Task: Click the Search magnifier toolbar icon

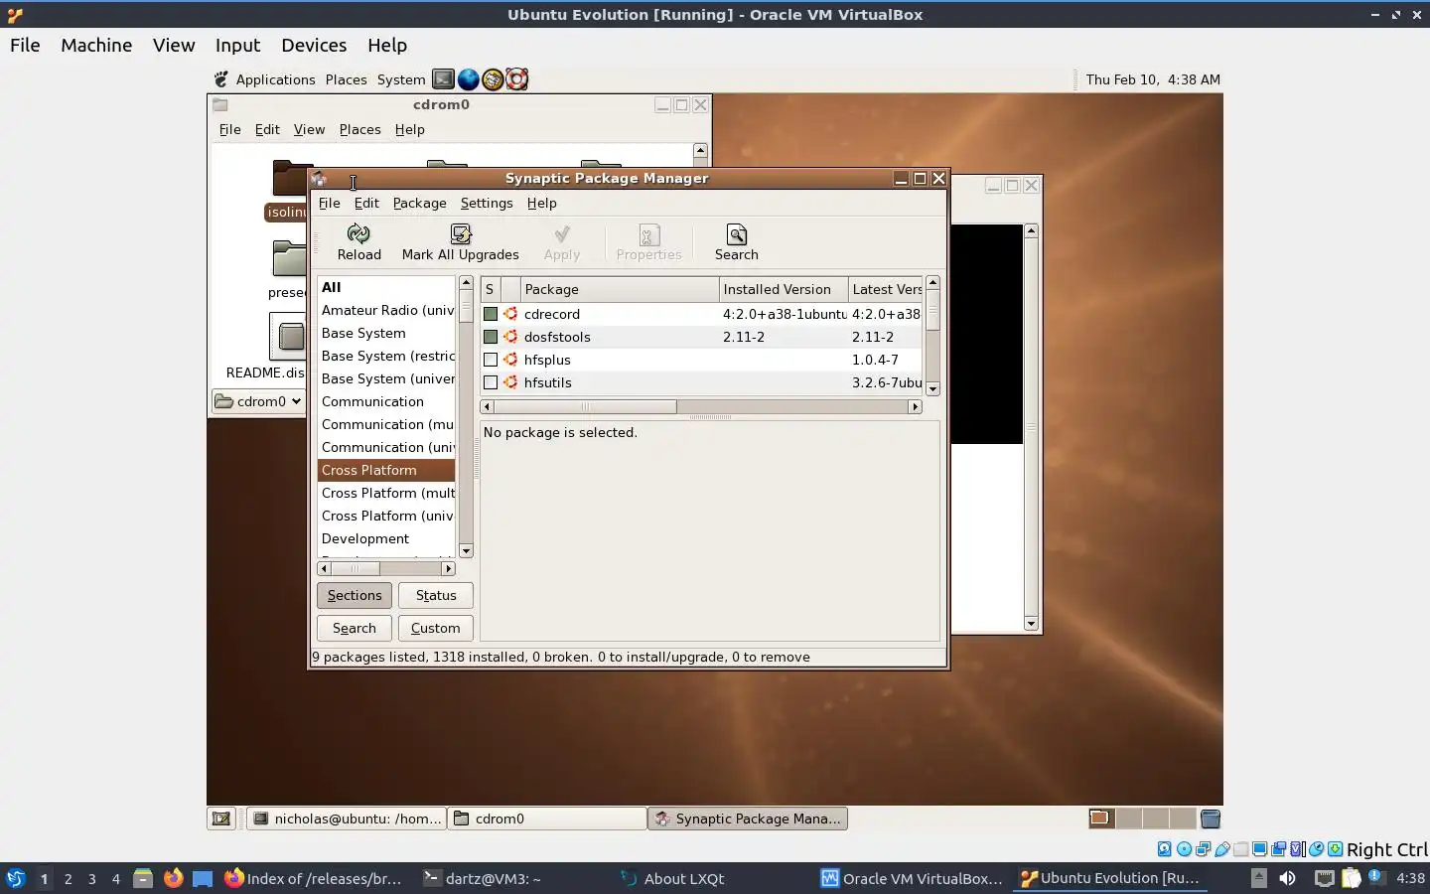Action: click(x=737, y=234)
